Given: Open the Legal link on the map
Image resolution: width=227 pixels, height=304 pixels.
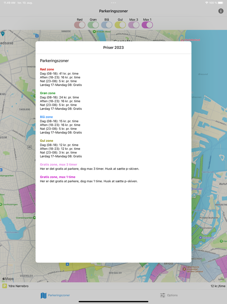Looking at the screenshot, I should (x=221, y=279).
